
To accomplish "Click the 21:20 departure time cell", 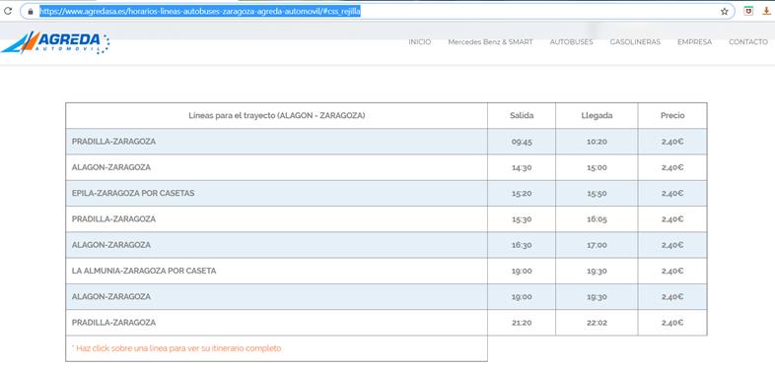I will point(522,323).
